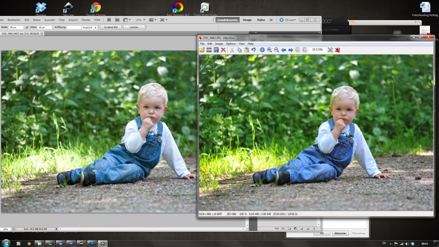The width and height of the screenshot is (439, 247).
Task: Open arrange documents dropdown
Action: coord(153,20)
